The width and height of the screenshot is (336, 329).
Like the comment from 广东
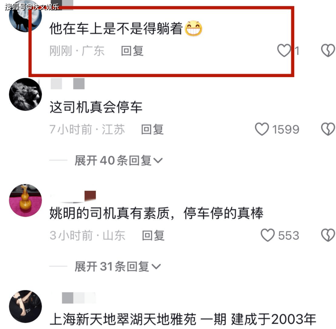pyautogui.click(x=284, y=50)
